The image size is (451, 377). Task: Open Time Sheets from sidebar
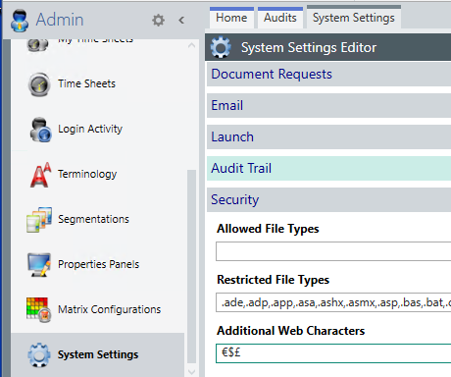(86, 83)
